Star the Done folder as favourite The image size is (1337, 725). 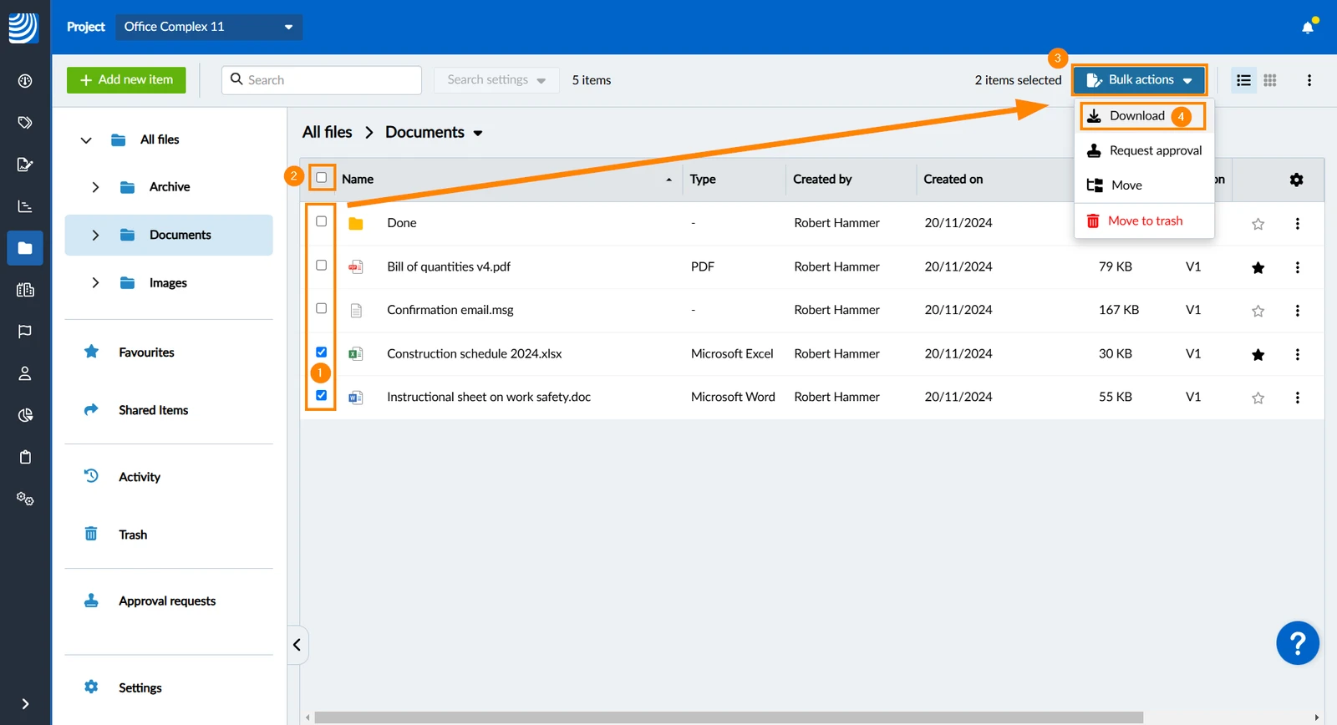click(x=1258, y=224)
